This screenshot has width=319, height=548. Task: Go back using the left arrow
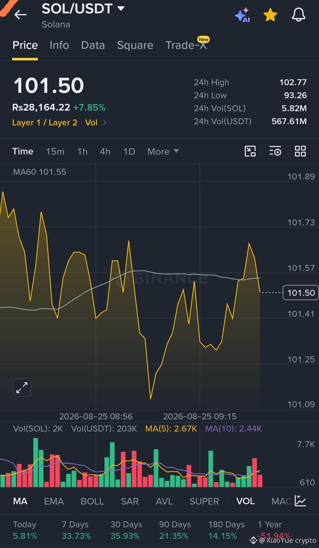coord(20,14)
